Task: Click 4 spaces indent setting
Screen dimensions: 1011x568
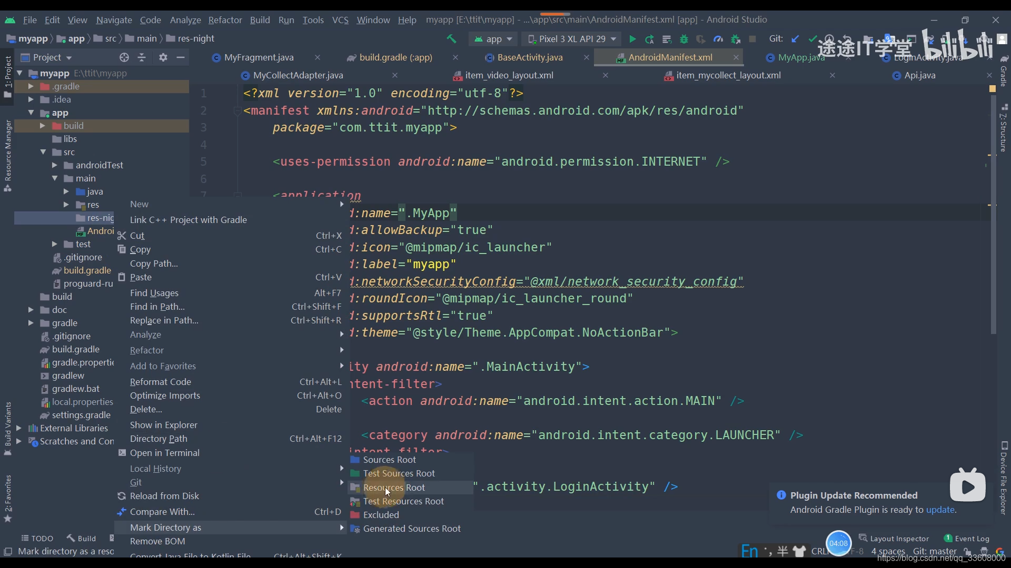Action: click(888, 551)
